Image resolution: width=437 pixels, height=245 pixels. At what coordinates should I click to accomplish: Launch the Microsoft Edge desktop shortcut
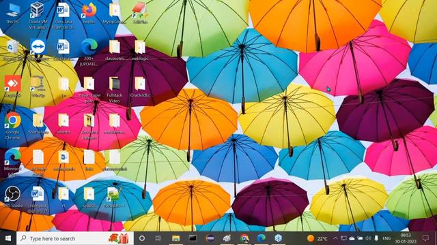click(12, 163)
